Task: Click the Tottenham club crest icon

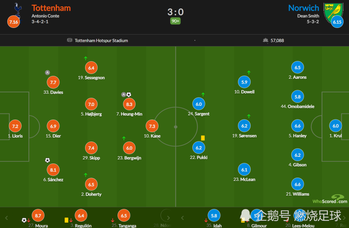Action: 18,11
